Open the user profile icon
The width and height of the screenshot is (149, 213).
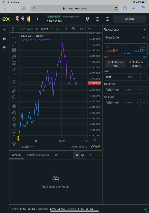coord(107,19)
